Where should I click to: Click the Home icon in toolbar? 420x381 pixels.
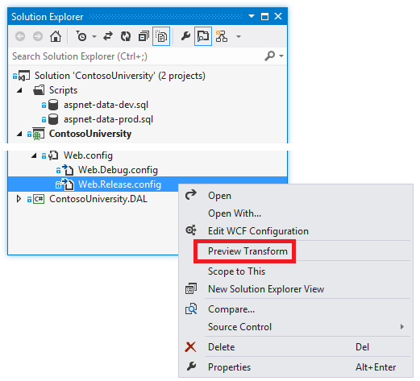point(56,36)
